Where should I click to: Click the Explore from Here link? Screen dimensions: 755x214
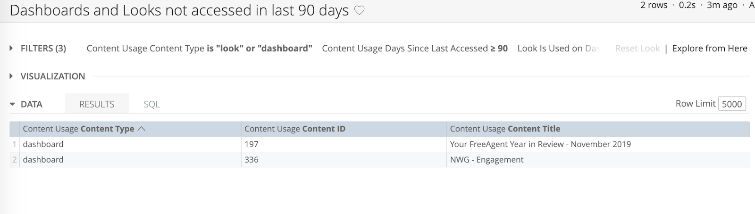tap(709, 49)
